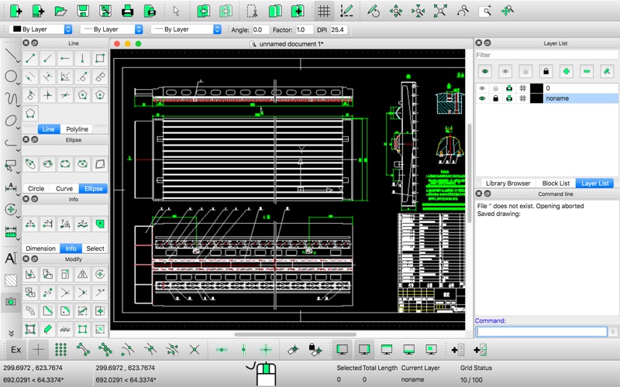The image size is (620, 387).
Task: Click the Add Layer plus icon
Action: tap(567, 71)
